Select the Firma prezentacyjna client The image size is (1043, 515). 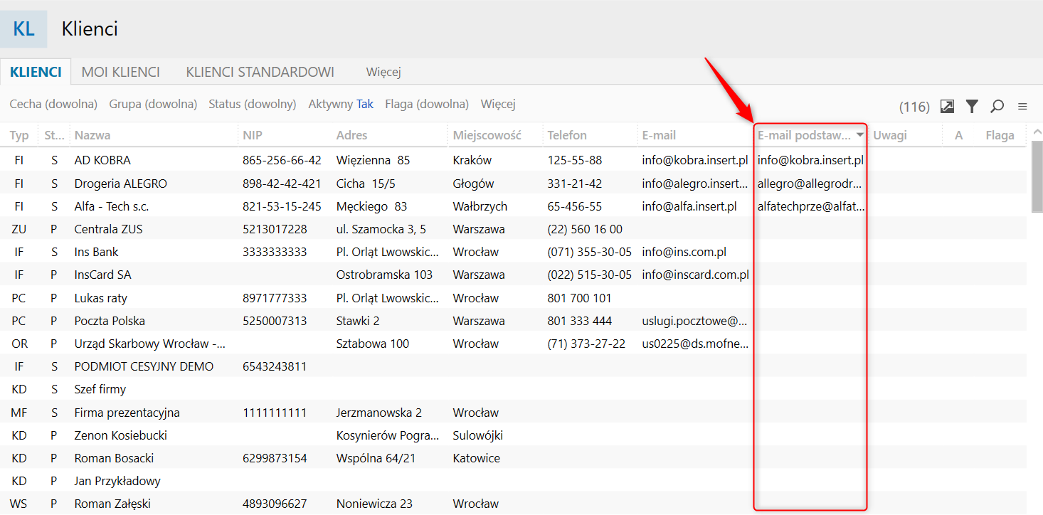513,413
